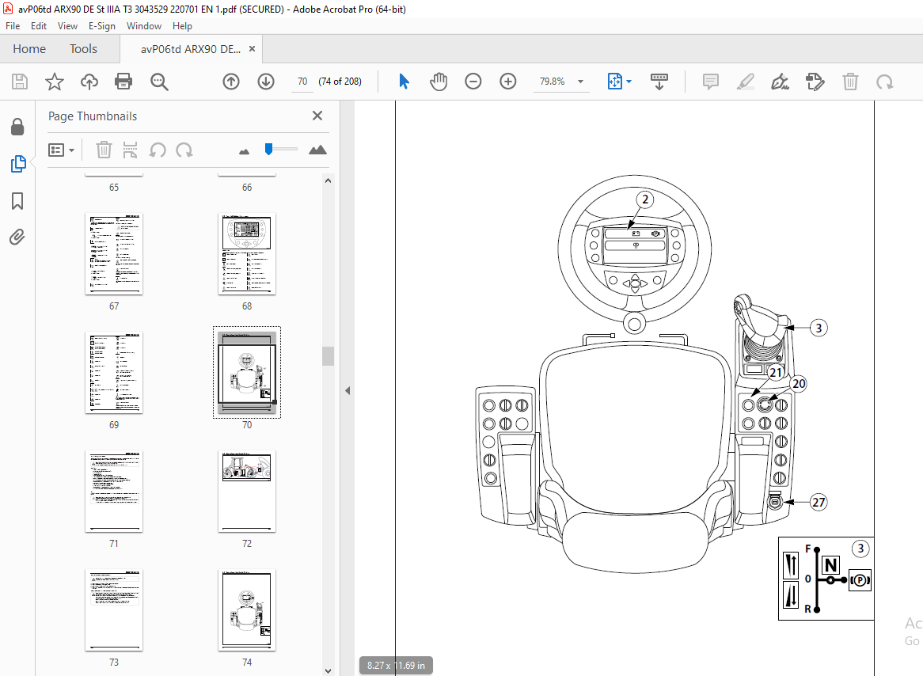Switch to the Tools tab
This screenshot has height=676, width=923.
tap(83, 49)
